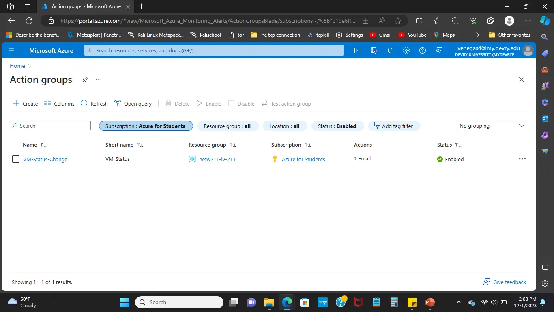Open the Resource group: all filter
554x312 pixels.
coord(227,126)
